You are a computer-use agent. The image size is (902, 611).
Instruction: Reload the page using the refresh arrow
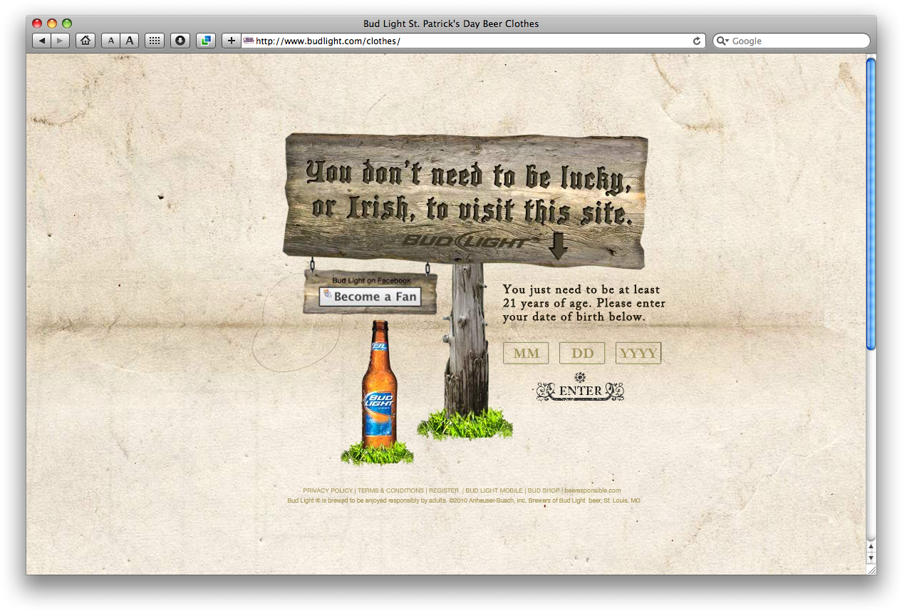coord(697,41)
